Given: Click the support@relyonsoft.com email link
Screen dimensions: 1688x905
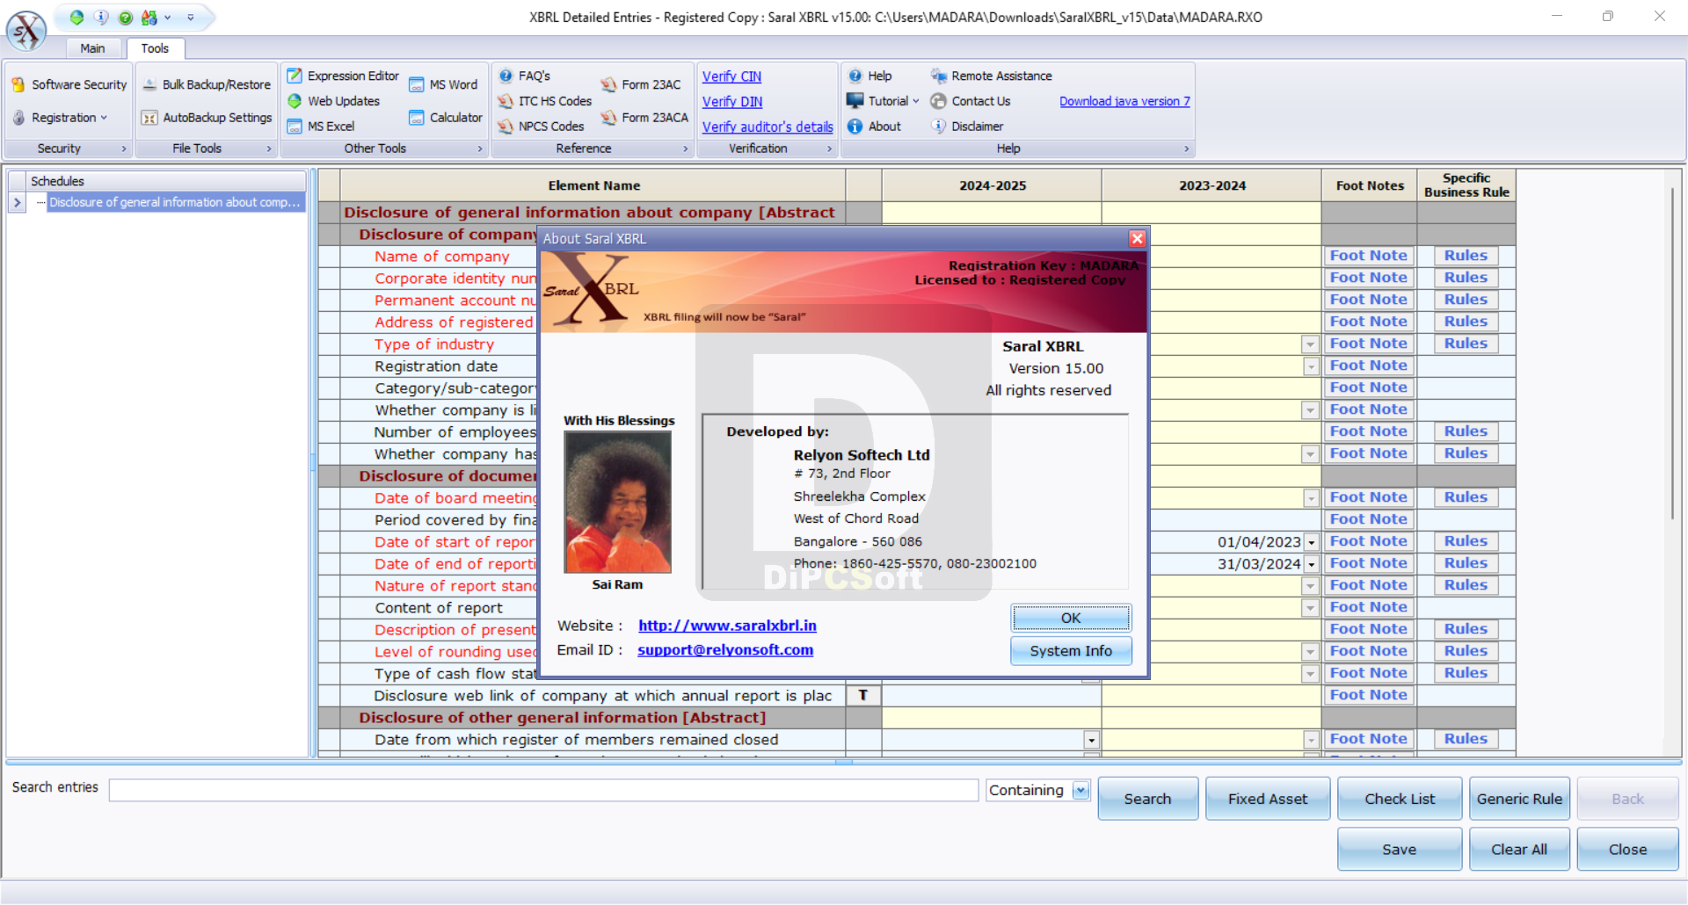Looking at the screenshot, I should (x=725, y=650).
